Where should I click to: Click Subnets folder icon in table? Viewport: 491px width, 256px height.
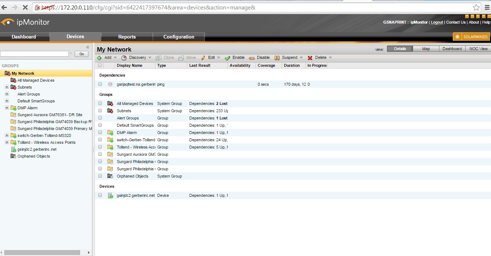110,111
